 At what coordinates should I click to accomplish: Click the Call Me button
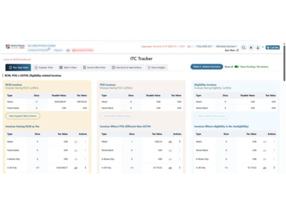[273, 47]
